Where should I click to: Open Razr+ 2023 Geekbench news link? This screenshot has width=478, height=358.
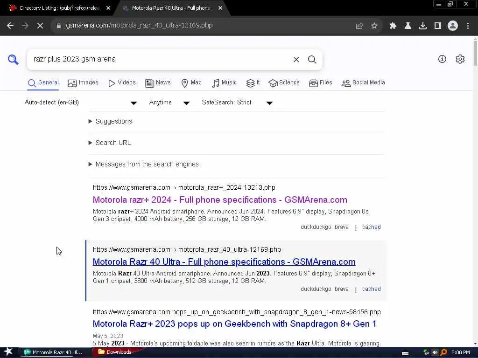click(234, 324)
